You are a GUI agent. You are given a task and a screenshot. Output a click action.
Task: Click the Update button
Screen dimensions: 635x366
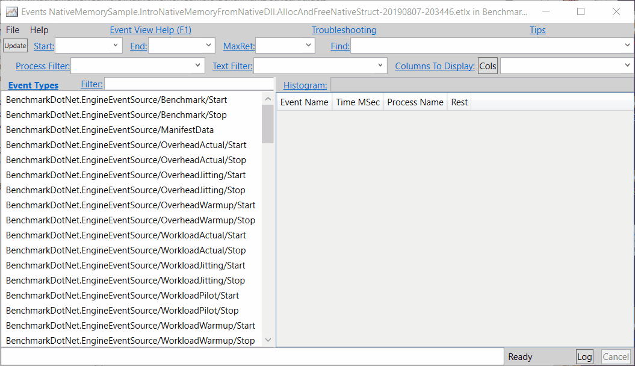[15, 46]
